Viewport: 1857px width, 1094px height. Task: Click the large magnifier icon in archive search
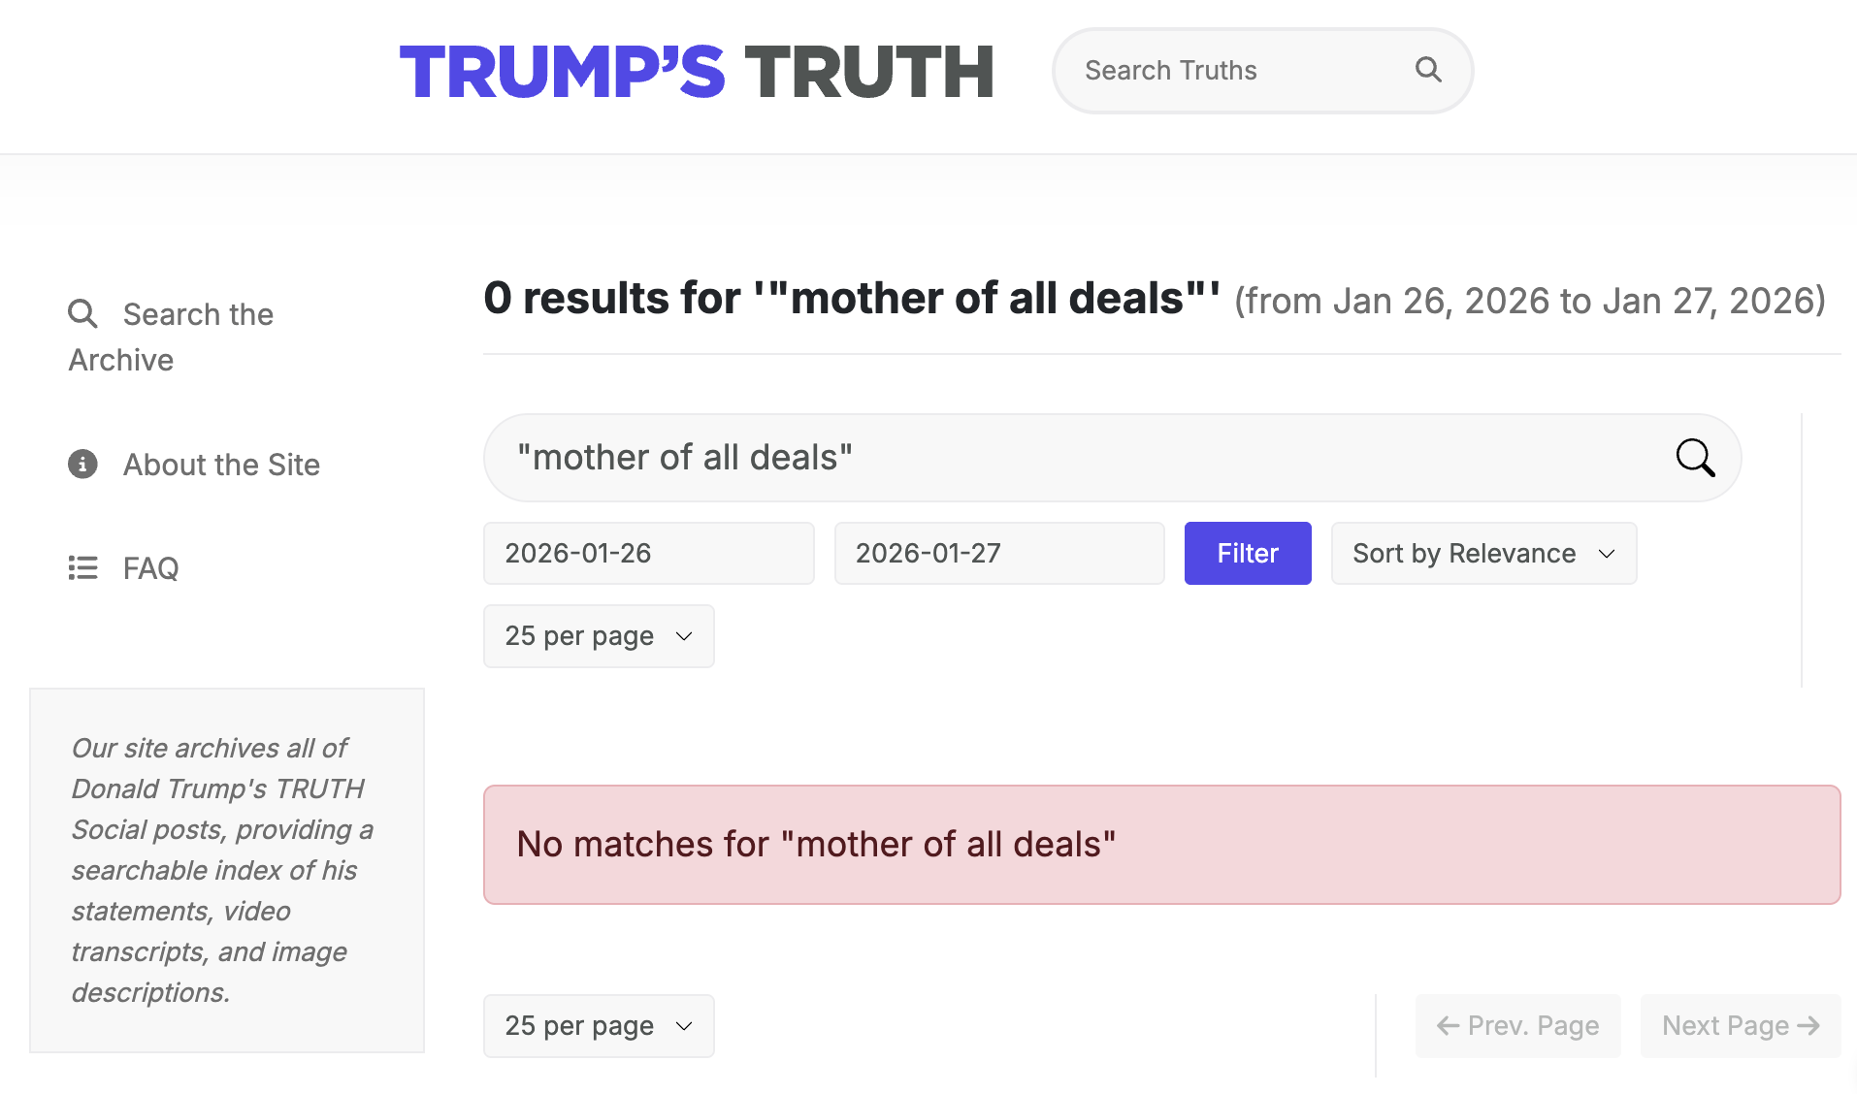(x=1695, y=458)
